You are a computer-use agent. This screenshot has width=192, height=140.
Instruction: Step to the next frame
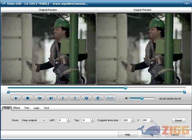pos(39,98)
